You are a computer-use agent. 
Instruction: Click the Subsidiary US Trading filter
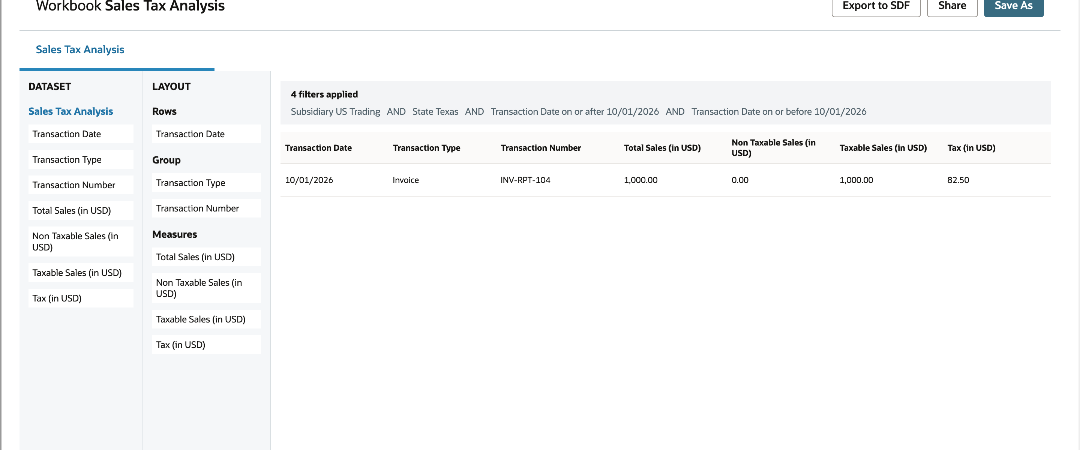[x=335, y=111]
